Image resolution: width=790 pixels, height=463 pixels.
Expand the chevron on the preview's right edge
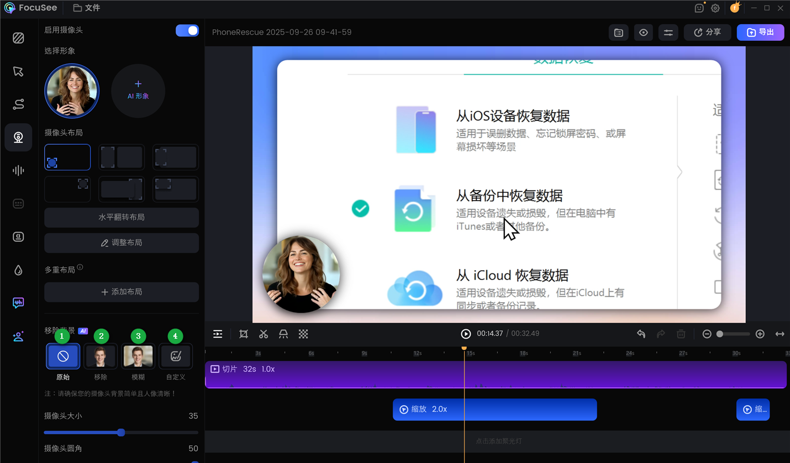[680, 172]
